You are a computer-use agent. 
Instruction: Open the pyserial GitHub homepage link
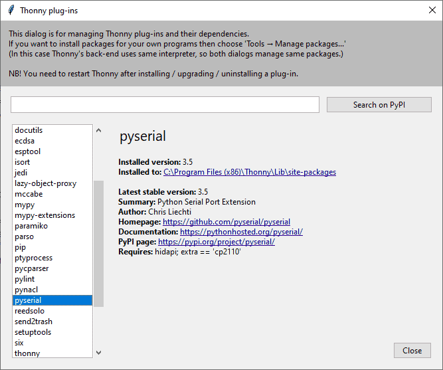(x=226, y=222)
